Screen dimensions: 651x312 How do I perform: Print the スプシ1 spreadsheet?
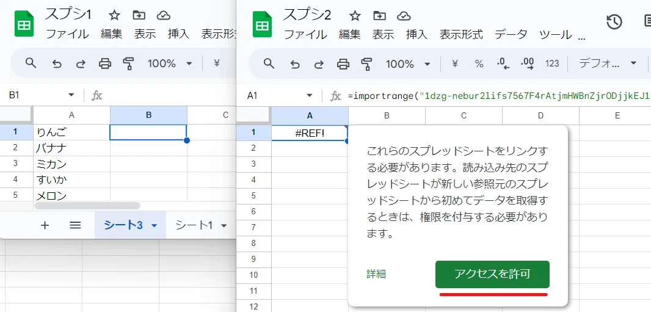click(105, 63)
